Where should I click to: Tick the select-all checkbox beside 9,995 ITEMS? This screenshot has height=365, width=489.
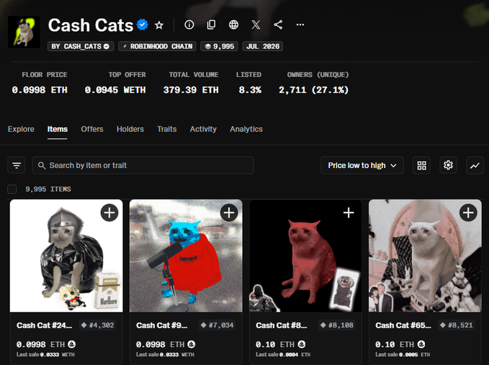pos(12,189)
